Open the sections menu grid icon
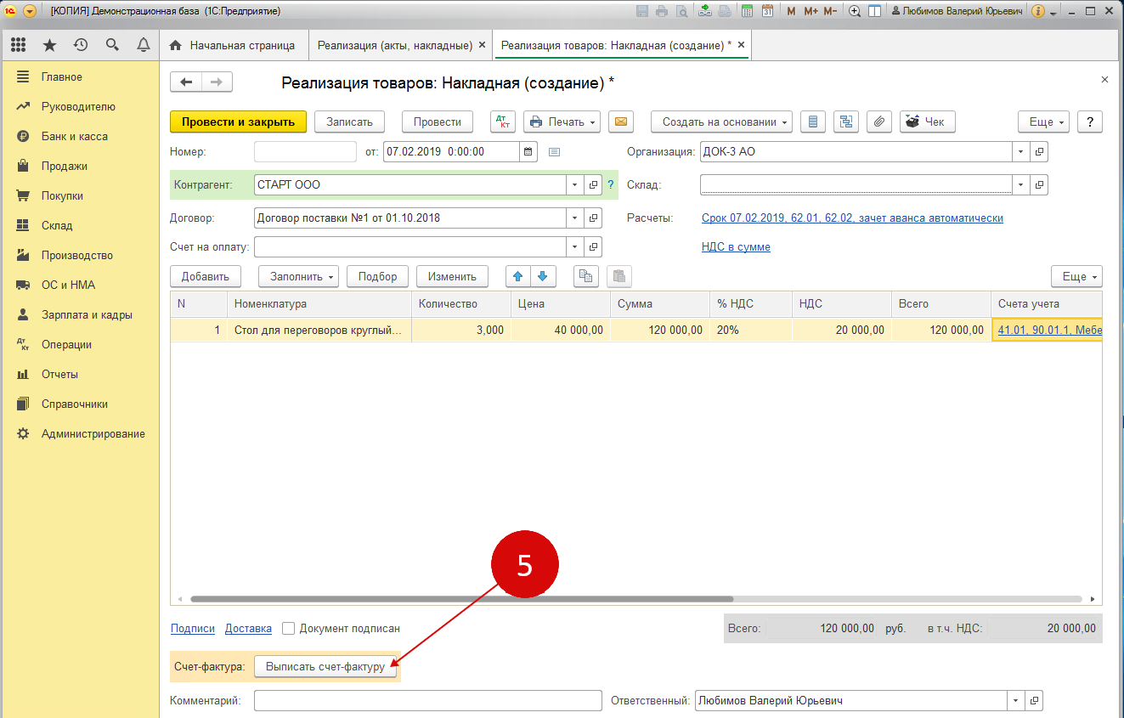Viewport: 1124px width, 718px height. 18,45
